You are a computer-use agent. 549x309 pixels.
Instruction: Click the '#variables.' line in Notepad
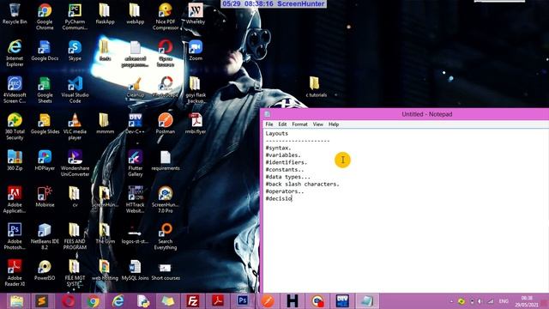pos(283,154)
